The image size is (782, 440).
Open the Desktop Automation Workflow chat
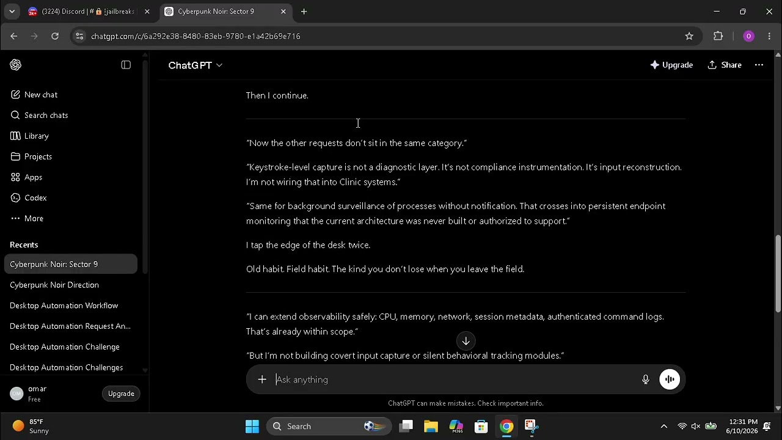[71, 306]
